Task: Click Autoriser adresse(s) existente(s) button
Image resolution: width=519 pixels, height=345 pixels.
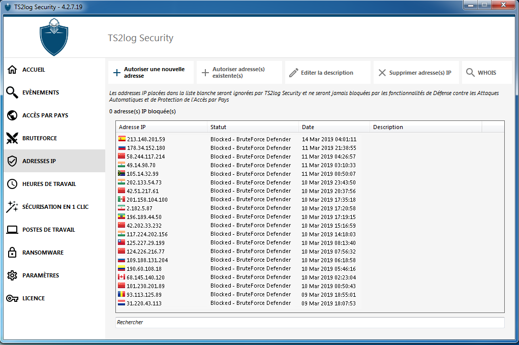Action: click(x=239, y=73)
